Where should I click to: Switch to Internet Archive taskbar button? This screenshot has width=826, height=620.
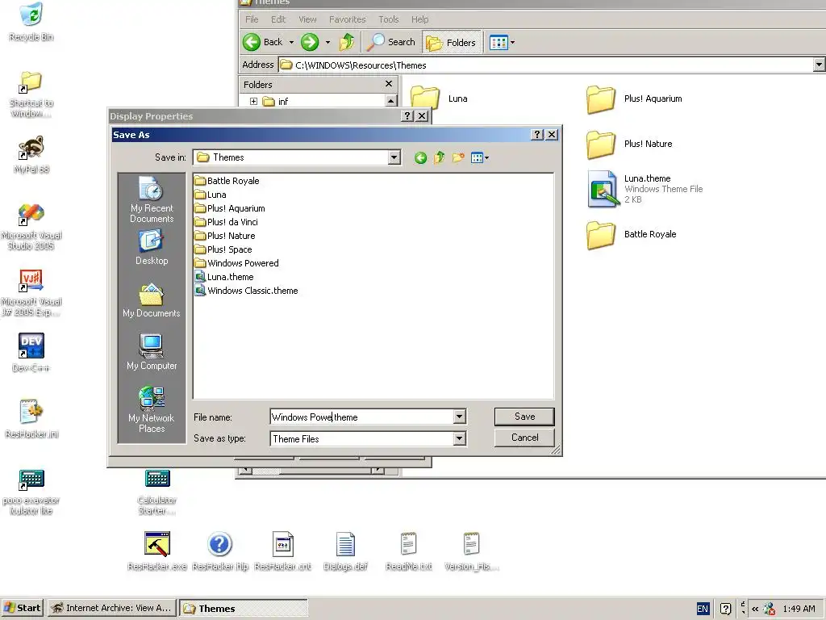(111, 608)
